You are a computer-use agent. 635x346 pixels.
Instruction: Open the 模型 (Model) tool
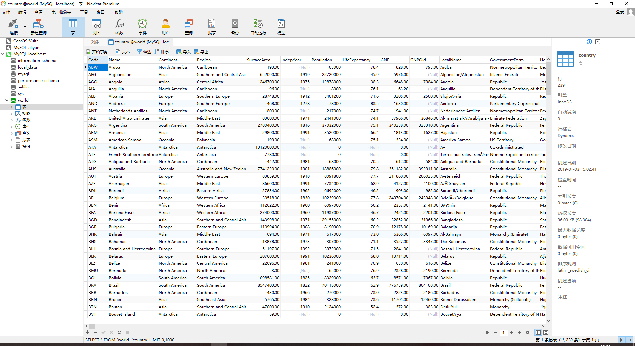pyautogui.click(x=281, y=27)
